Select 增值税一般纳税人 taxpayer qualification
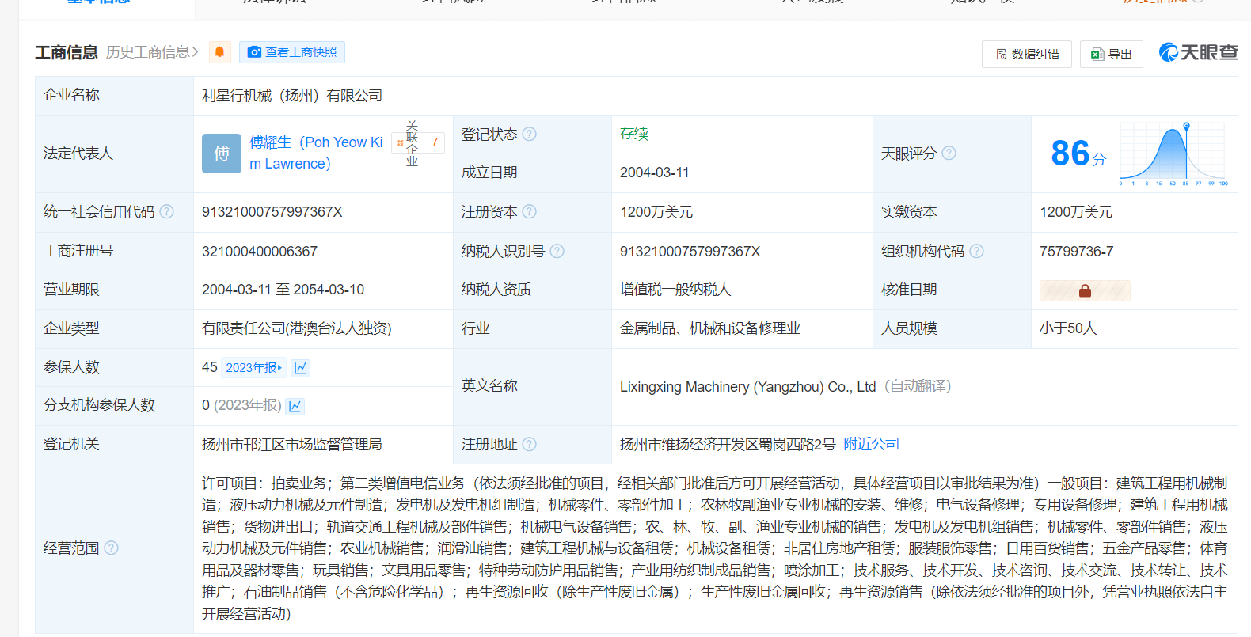The image size is (1251, 637). 675,290
